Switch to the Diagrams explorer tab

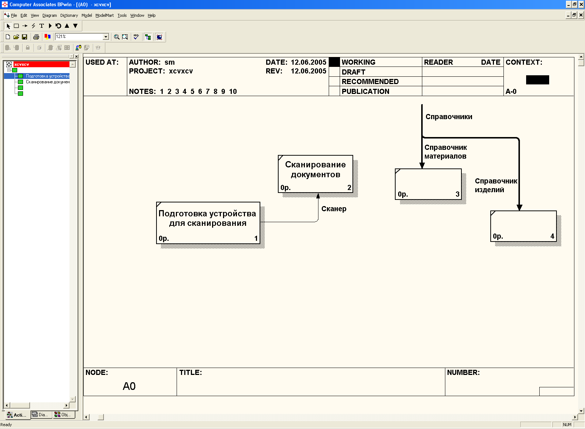click(x=41, y=414)
